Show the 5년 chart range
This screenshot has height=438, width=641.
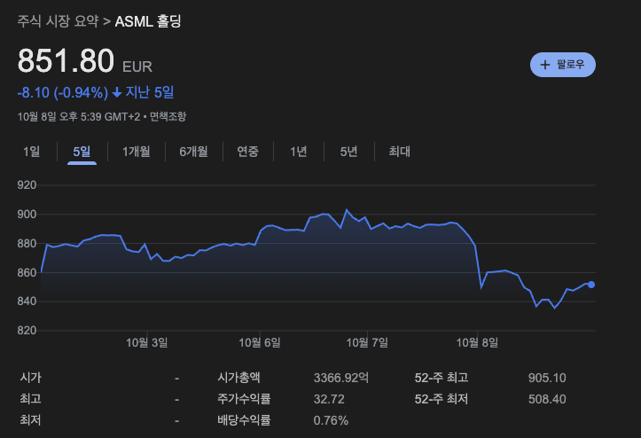pos(348,152)
